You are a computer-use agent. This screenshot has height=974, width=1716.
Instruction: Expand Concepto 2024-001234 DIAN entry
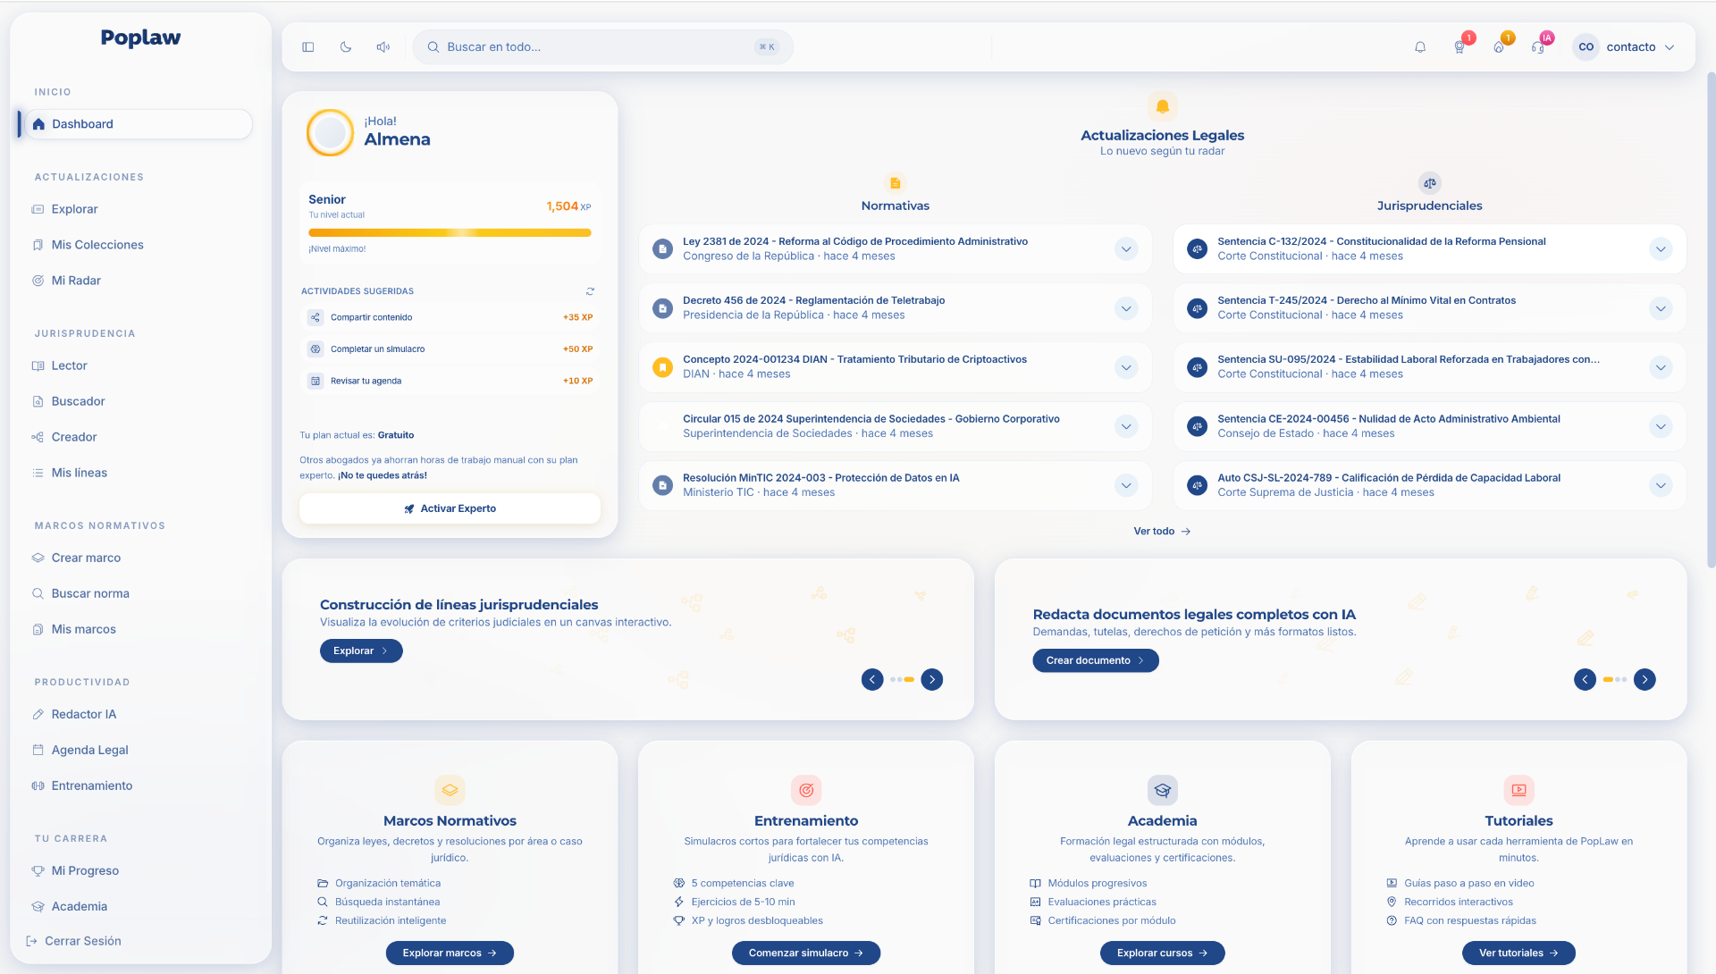[x=1126, y=367]
